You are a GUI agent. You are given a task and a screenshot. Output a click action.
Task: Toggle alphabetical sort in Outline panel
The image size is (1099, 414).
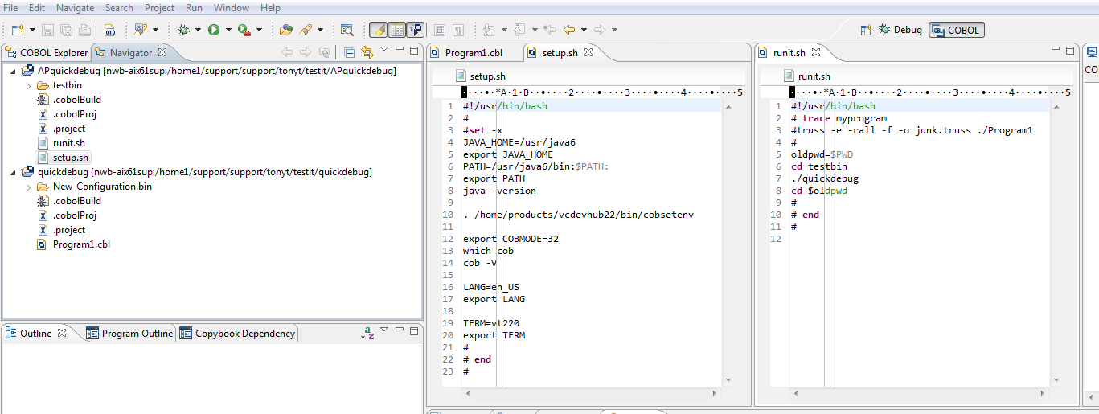[367, 333]
